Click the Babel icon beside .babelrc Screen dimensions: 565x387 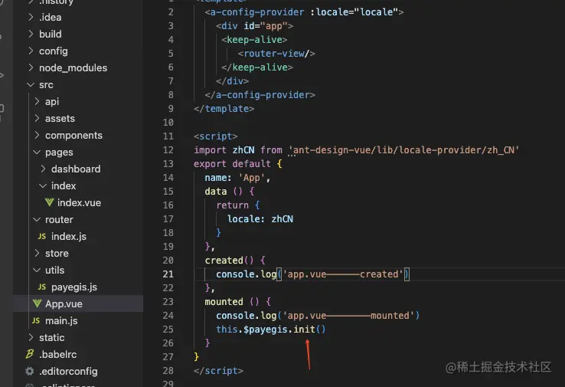point(30,354)
